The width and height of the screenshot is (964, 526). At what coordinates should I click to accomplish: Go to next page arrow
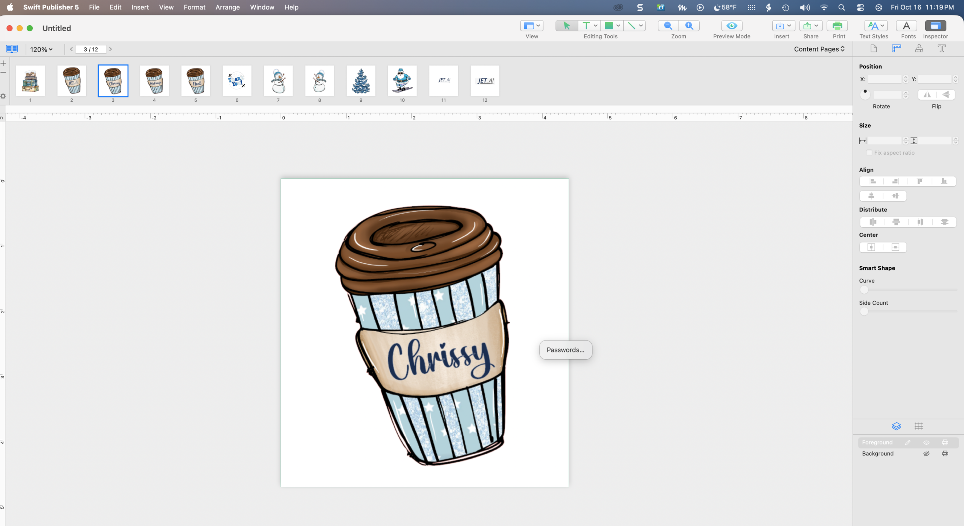[110, 49]
